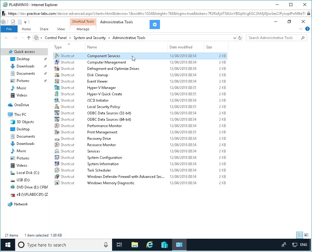
Task: Click the Recovery Drive shortcut icon
Action: (57, 139)
